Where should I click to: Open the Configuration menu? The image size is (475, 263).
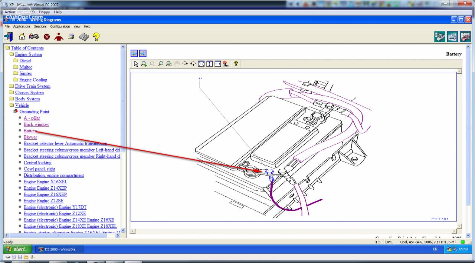60,26
